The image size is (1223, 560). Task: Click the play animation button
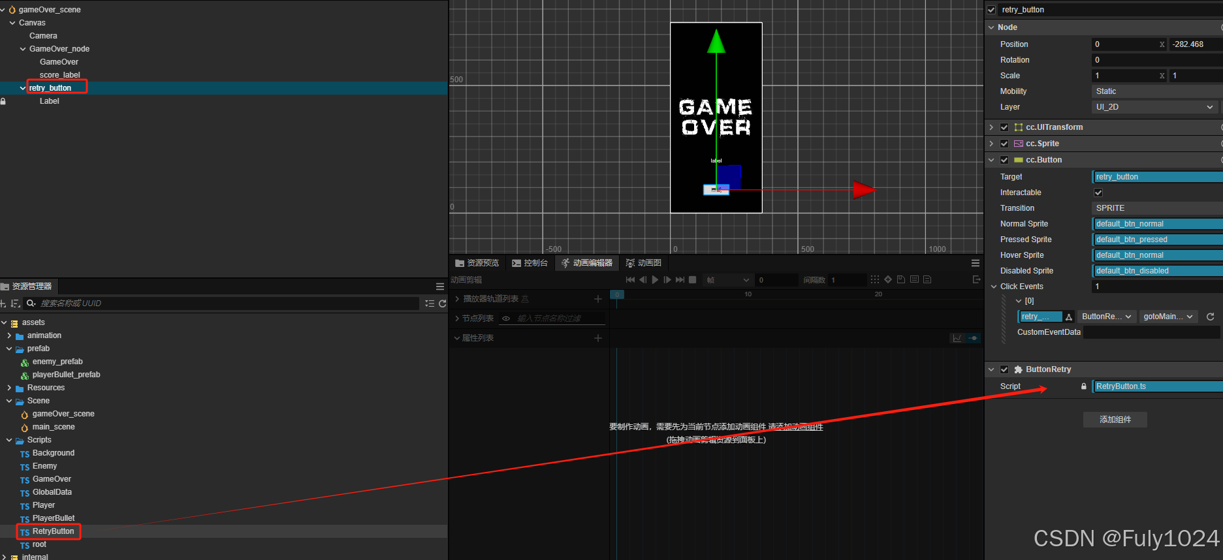coord(655,280)
